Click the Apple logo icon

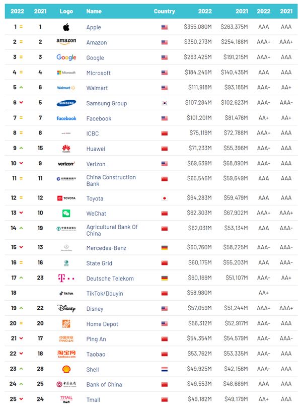point(66,27)
